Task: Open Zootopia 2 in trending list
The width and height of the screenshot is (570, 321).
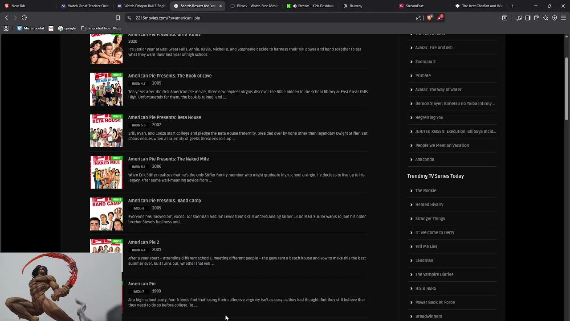Action: tap(425, 62)
